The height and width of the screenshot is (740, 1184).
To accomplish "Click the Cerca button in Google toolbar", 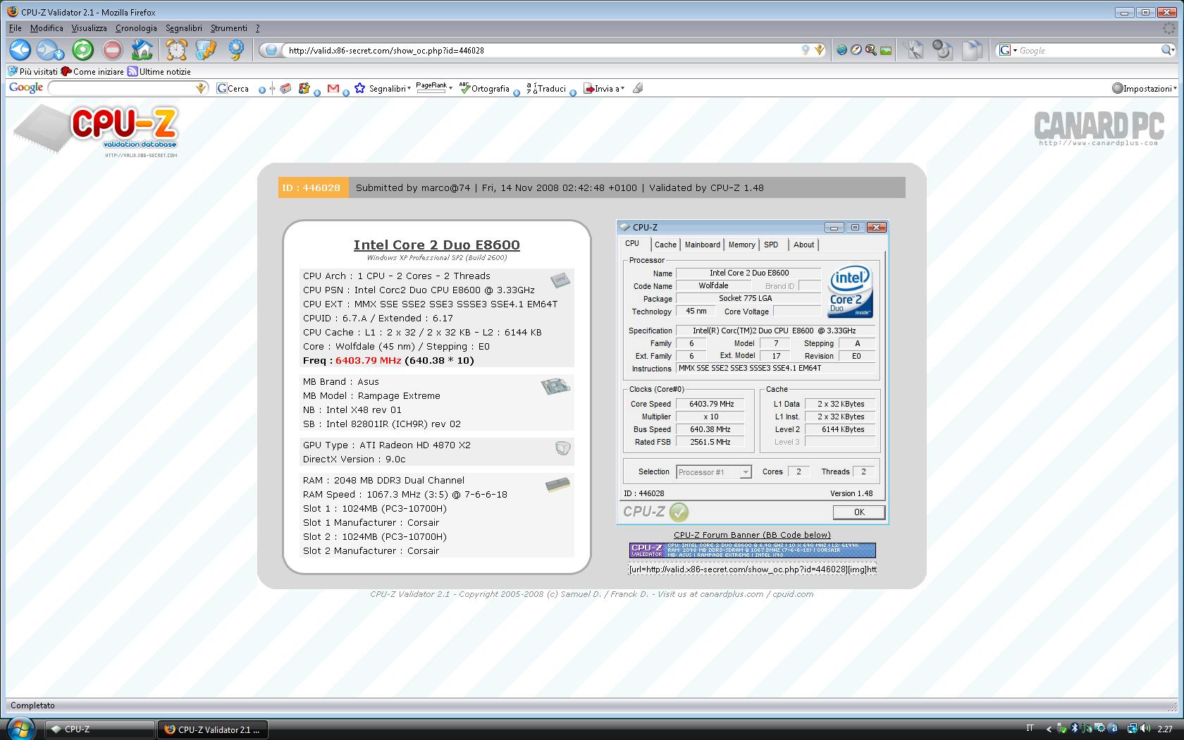I will [233, 89].
